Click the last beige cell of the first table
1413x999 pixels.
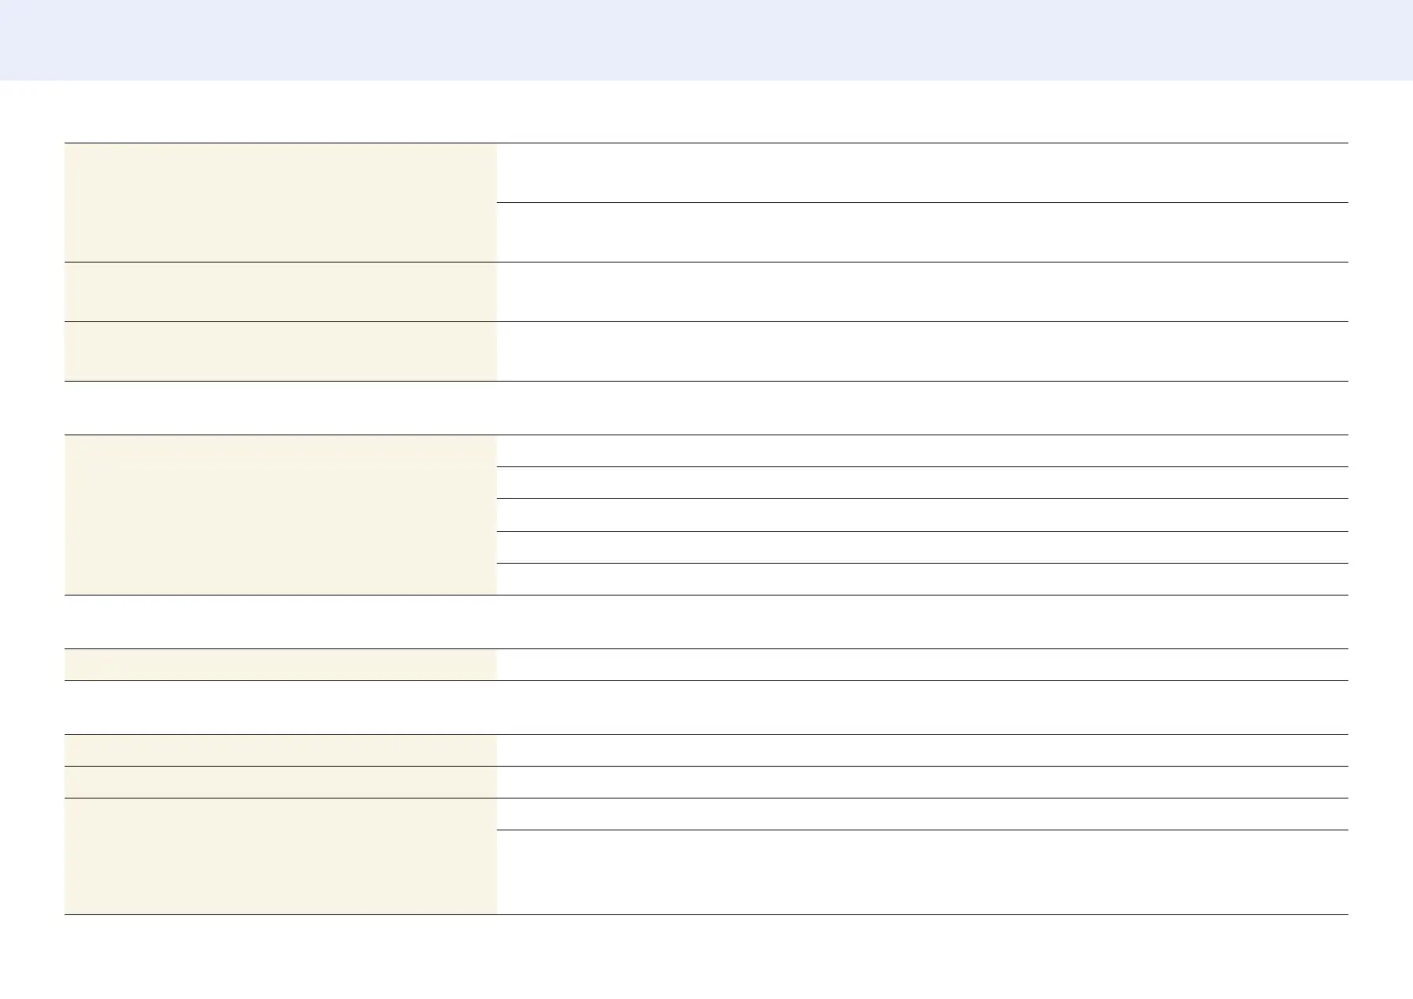280,351
